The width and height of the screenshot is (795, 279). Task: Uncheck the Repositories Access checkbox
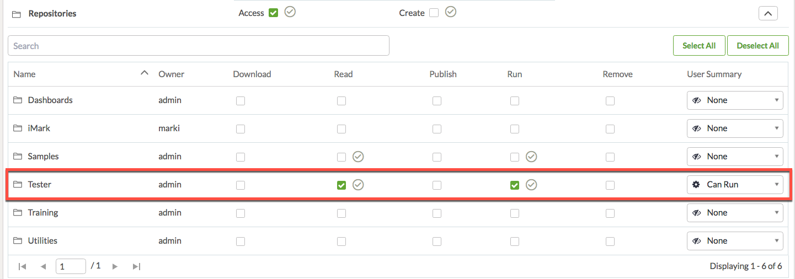click(x=273, y=13)
